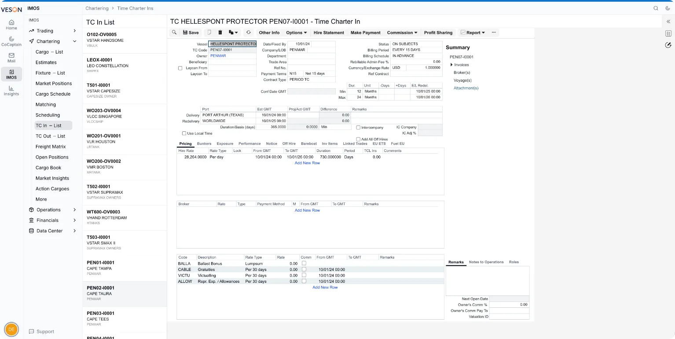Open the Insights section

pyautogui.click(x=11, y=91)
